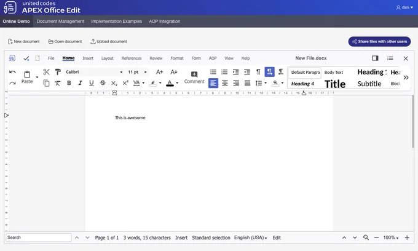Zoom in with the plus icon

click(407, 237)
